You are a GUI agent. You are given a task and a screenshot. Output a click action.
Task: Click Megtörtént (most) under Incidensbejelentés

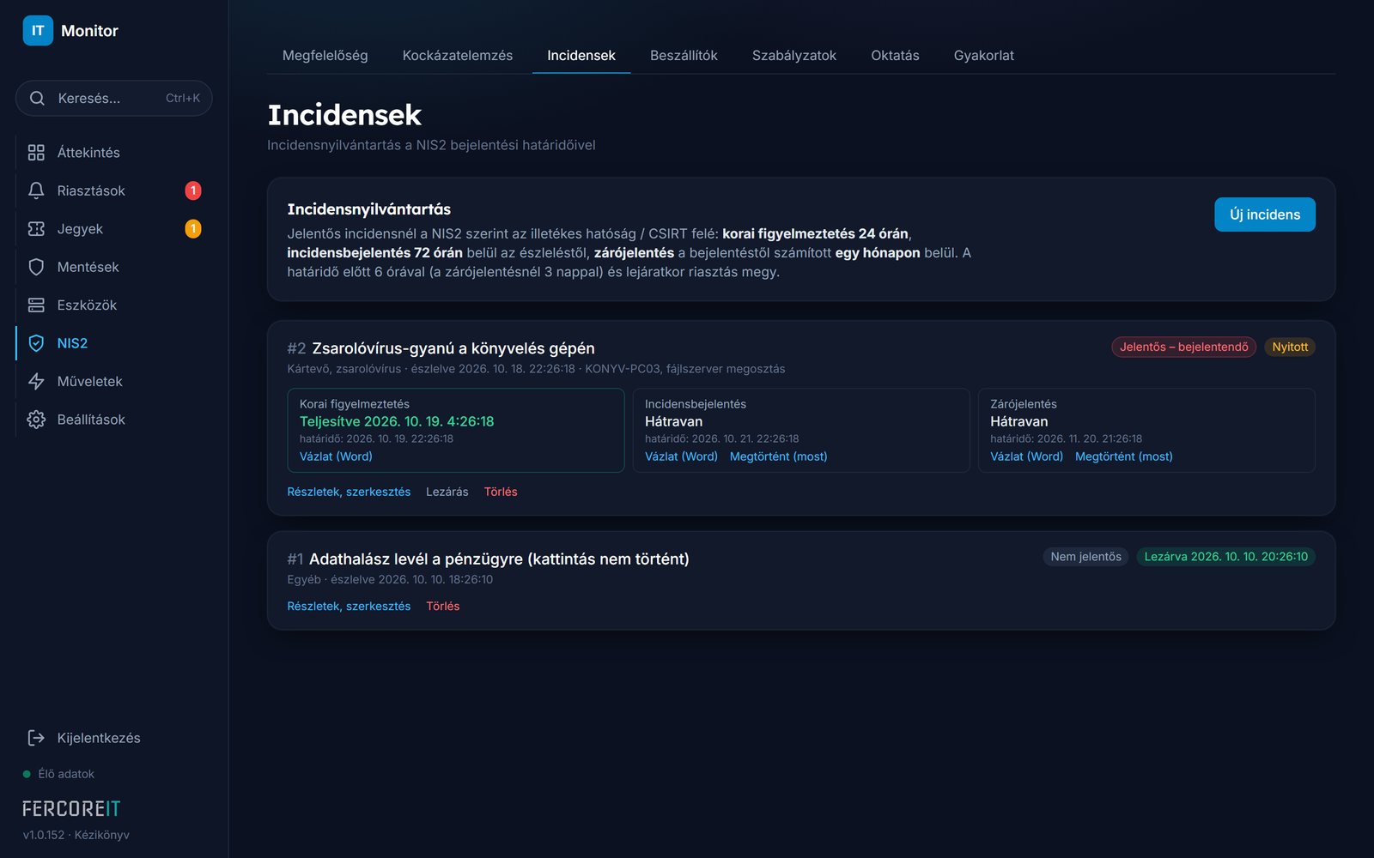779,456
